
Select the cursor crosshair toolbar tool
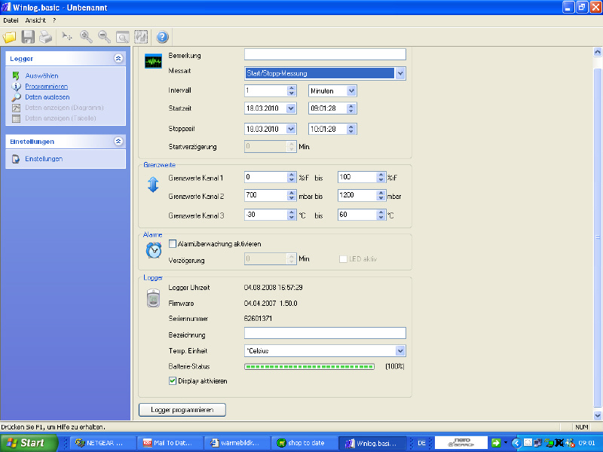pyautogui.click(x=67, y=37)
